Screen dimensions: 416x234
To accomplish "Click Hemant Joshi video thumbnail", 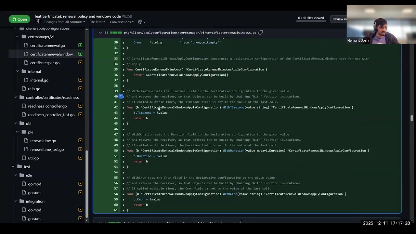I will coord(381,24).
